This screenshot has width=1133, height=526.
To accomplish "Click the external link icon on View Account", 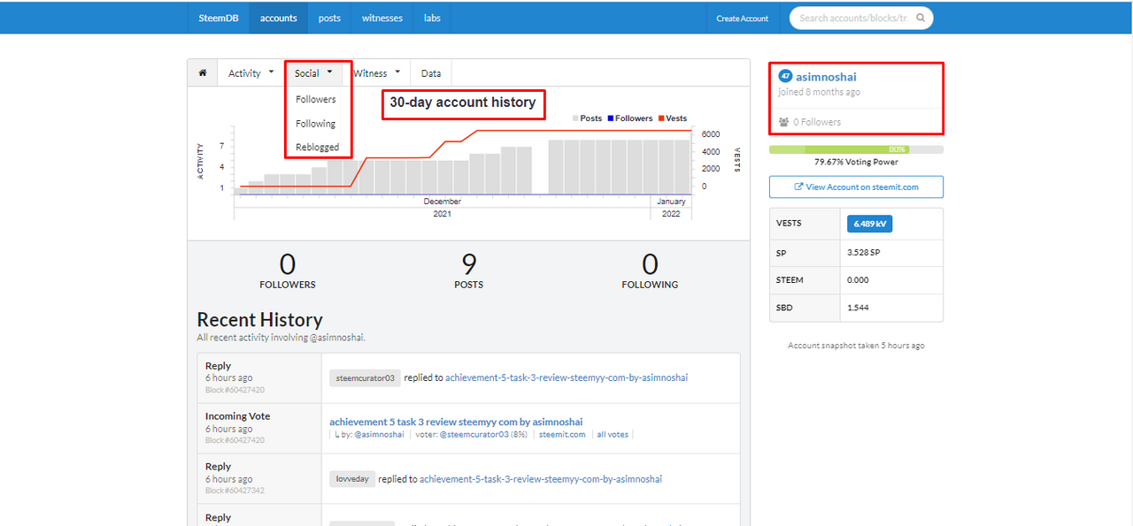I will [798, 187].
